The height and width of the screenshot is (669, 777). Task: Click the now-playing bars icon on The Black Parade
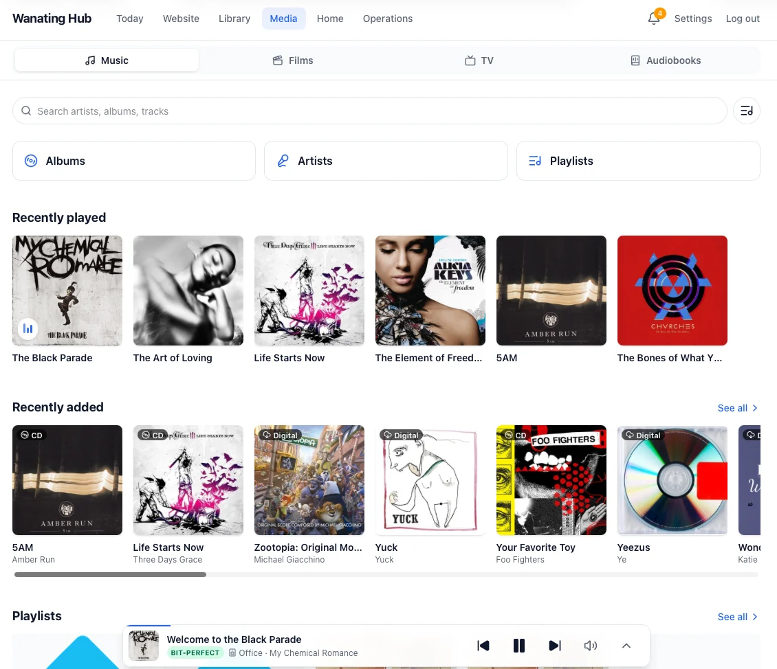coord(28,328)
